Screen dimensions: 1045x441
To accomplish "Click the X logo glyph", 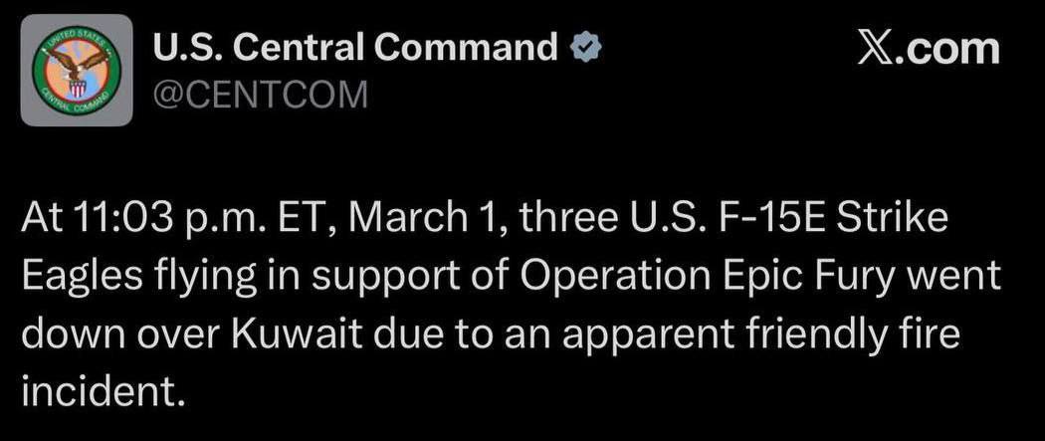I will [x=874, y=48].
